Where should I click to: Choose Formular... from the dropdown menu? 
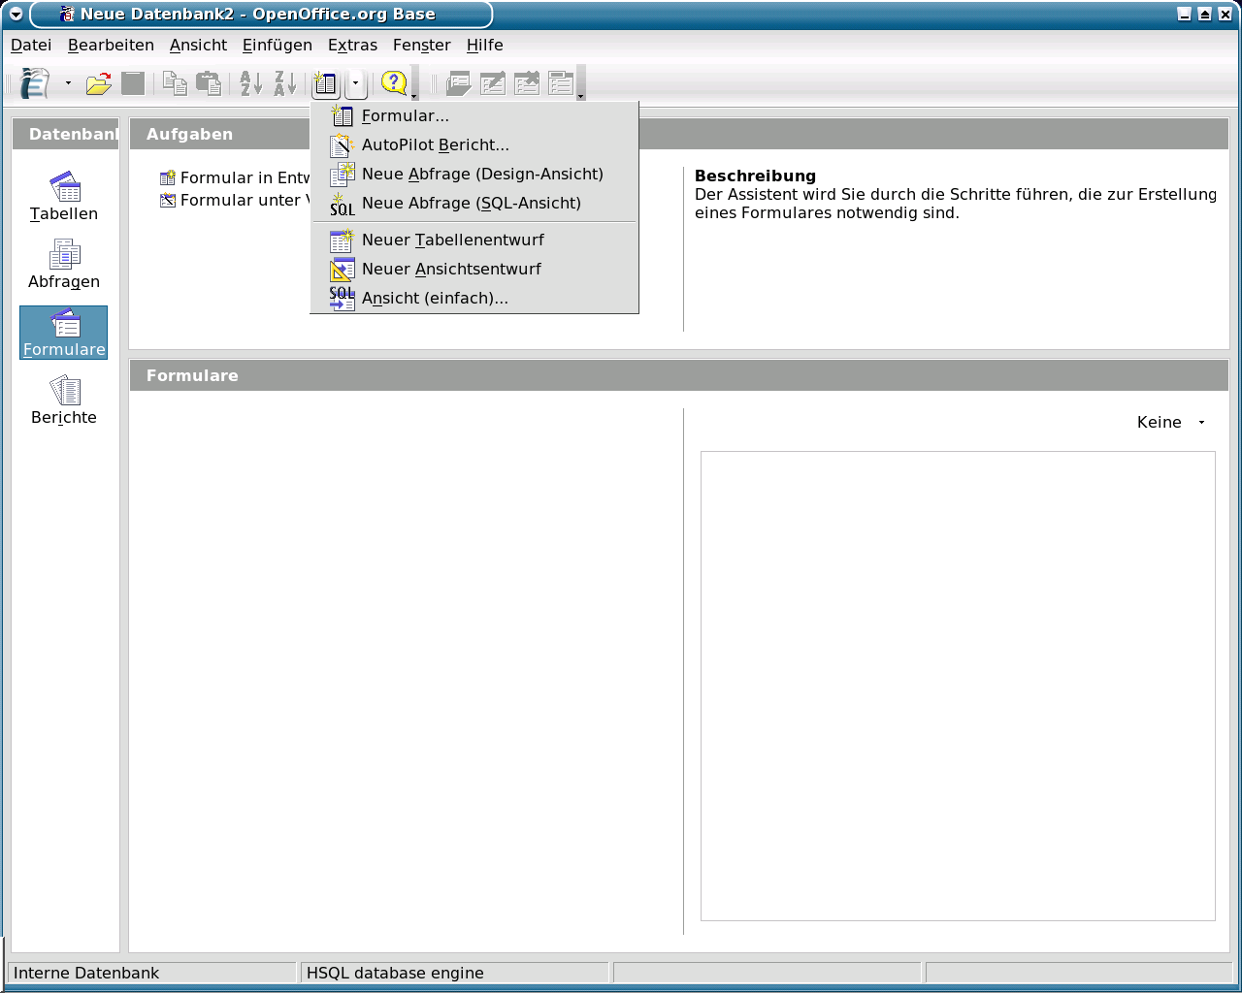pyautogui.click(x=474, y=115)
